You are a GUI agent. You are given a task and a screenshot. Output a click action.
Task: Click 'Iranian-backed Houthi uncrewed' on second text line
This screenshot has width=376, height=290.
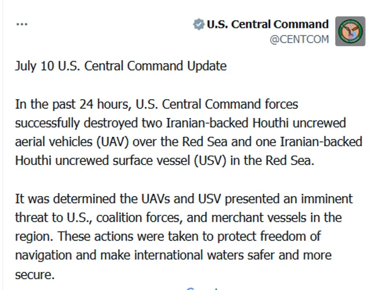point(256,123)
